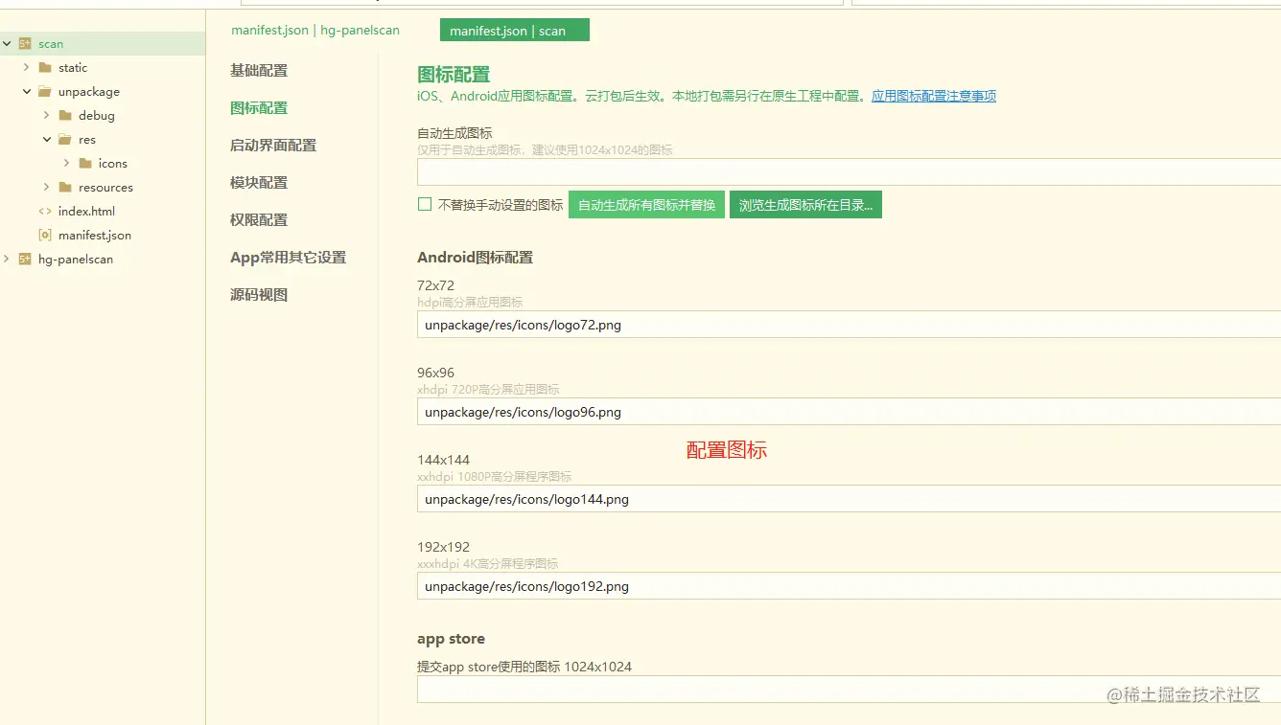The height and width of the screenshot is (725, 1281).
Task: Select the static folder label
Action: [73, 68]
